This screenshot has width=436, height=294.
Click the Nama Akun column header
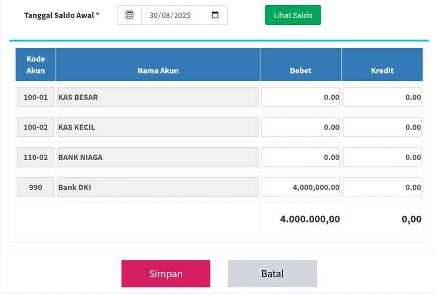(158, 71)
